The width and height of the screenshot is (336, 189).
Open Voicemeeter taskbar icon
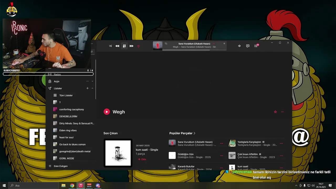pyautogui.click(x=89, y=186)
